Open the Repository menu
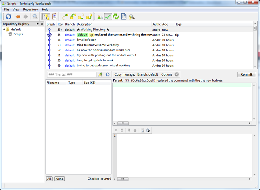 click(31, 10)
